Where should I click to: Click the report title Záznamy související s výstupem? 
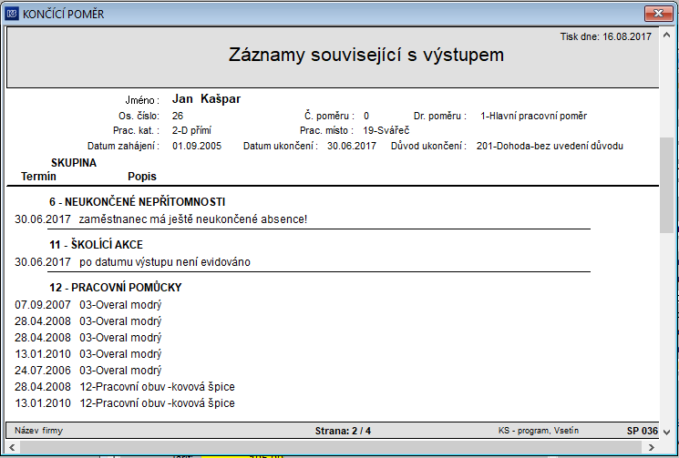[365, 55]
